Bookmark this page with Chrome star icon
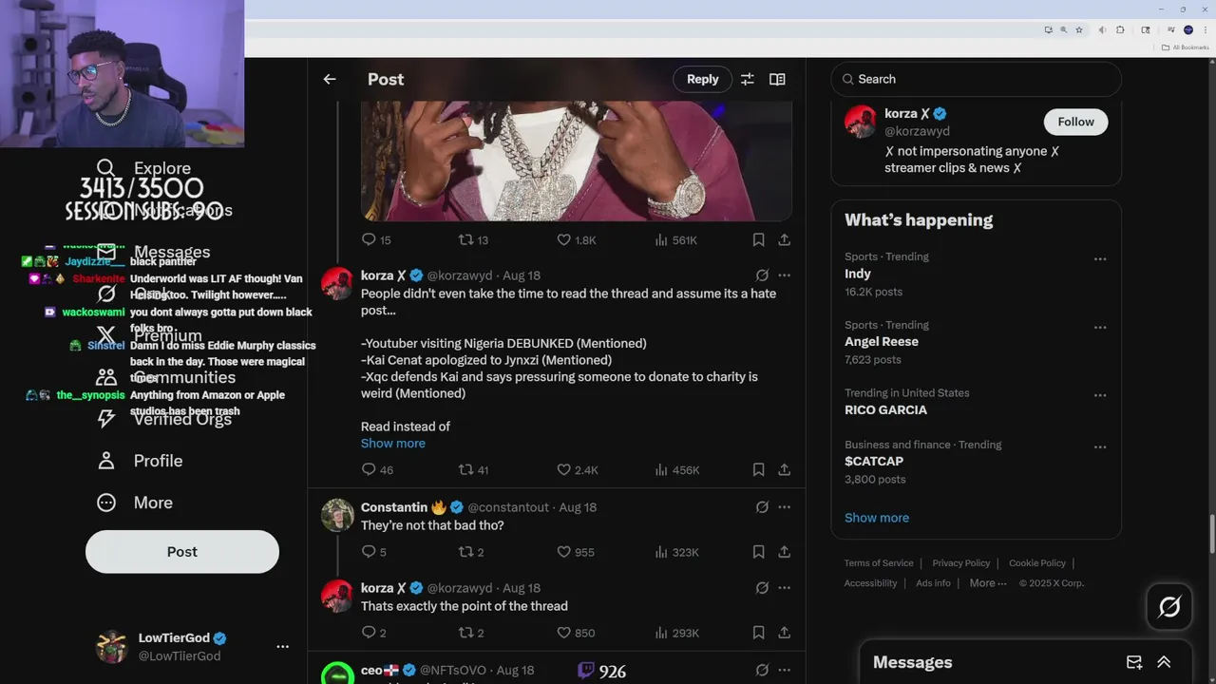The width and height of the screenshot is (1216, 684). [1079, 29]
